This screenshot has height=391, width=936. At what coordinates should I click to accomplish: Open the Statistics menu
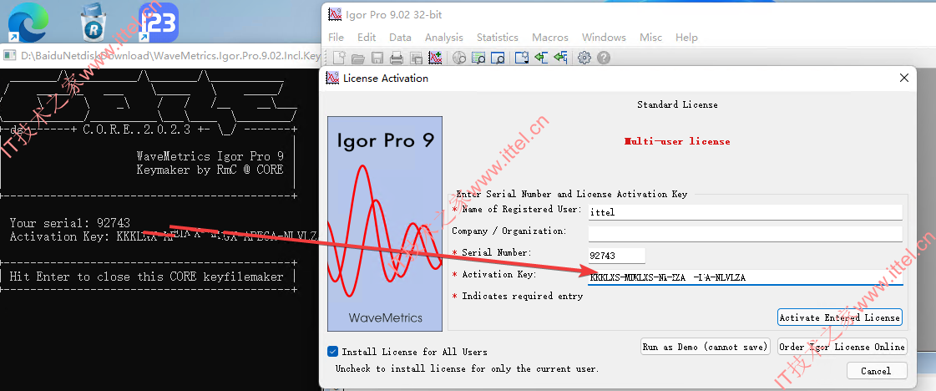pyautogui.click(x=498, y=37)
